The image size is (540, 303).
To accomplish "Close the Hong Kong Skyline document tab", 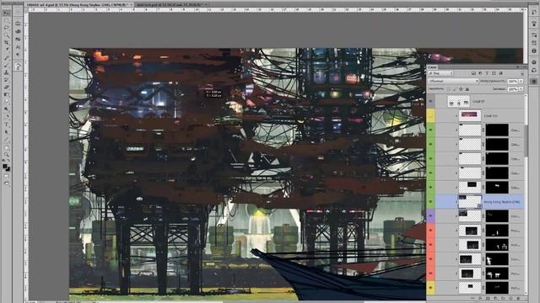I will 132,5.
